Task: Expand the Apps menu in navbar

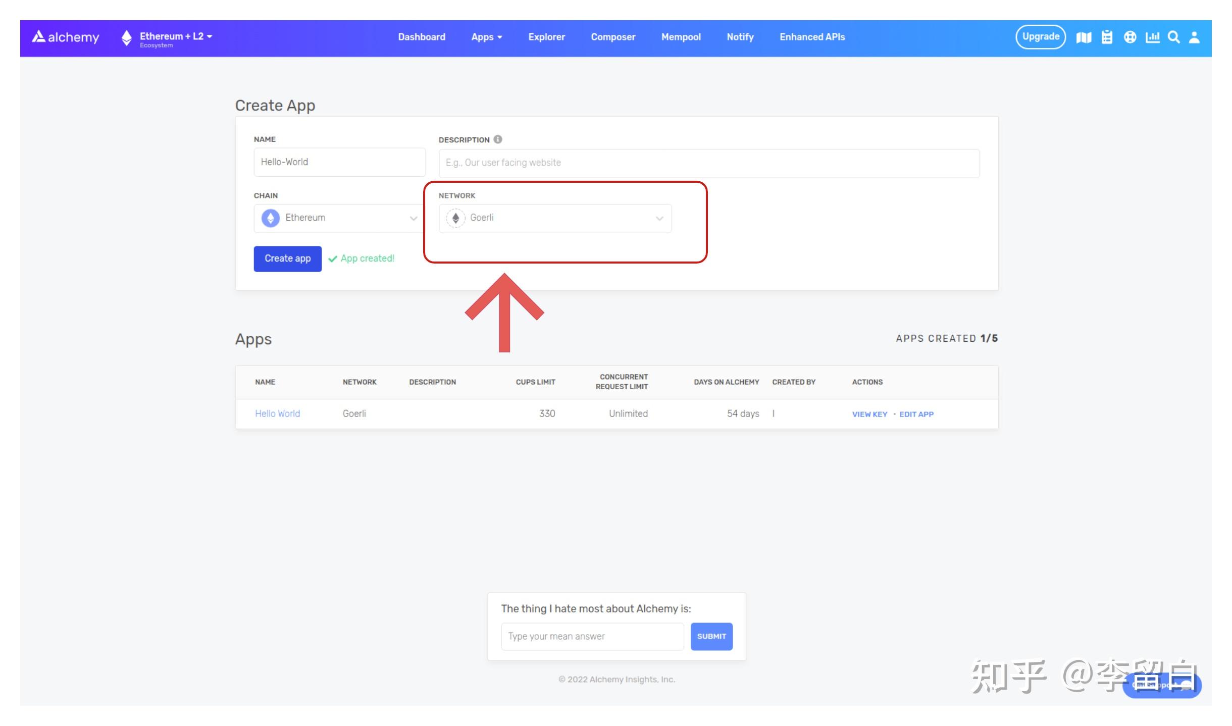Action: point(486,37)
